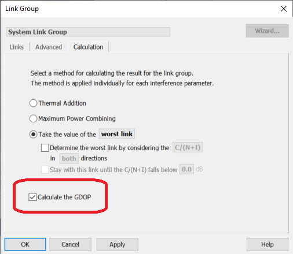Select the Thermal Addition radio button
This screenshot has height=254, width=293.
click(33, 103)
